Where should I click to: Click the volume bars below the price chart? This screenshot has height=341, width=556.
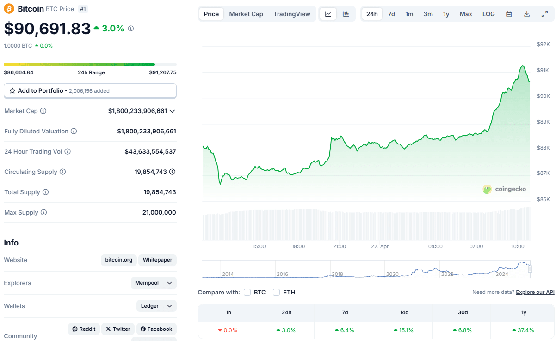(366, 224)
